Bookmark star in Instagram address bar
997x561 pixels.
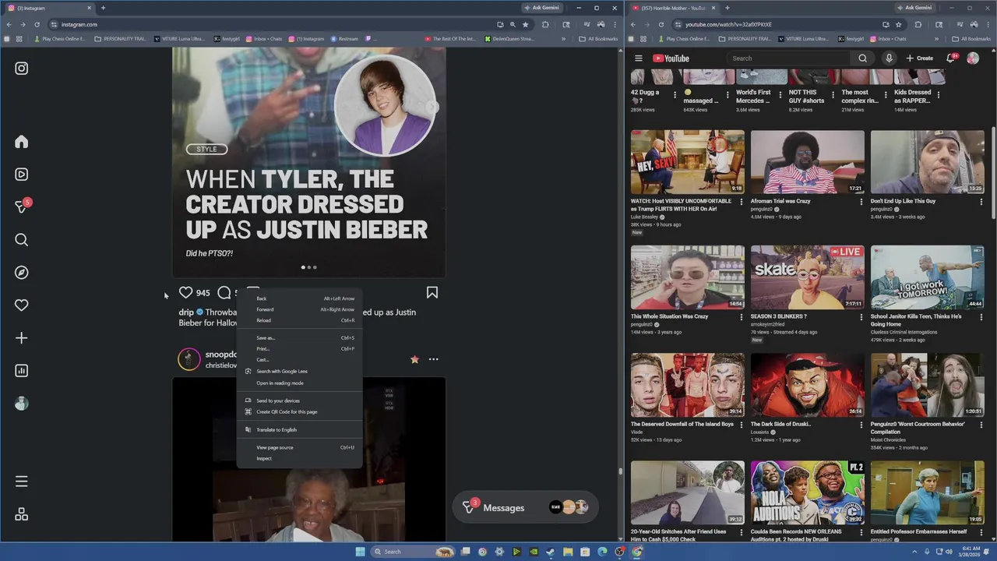tap(525, 24)
